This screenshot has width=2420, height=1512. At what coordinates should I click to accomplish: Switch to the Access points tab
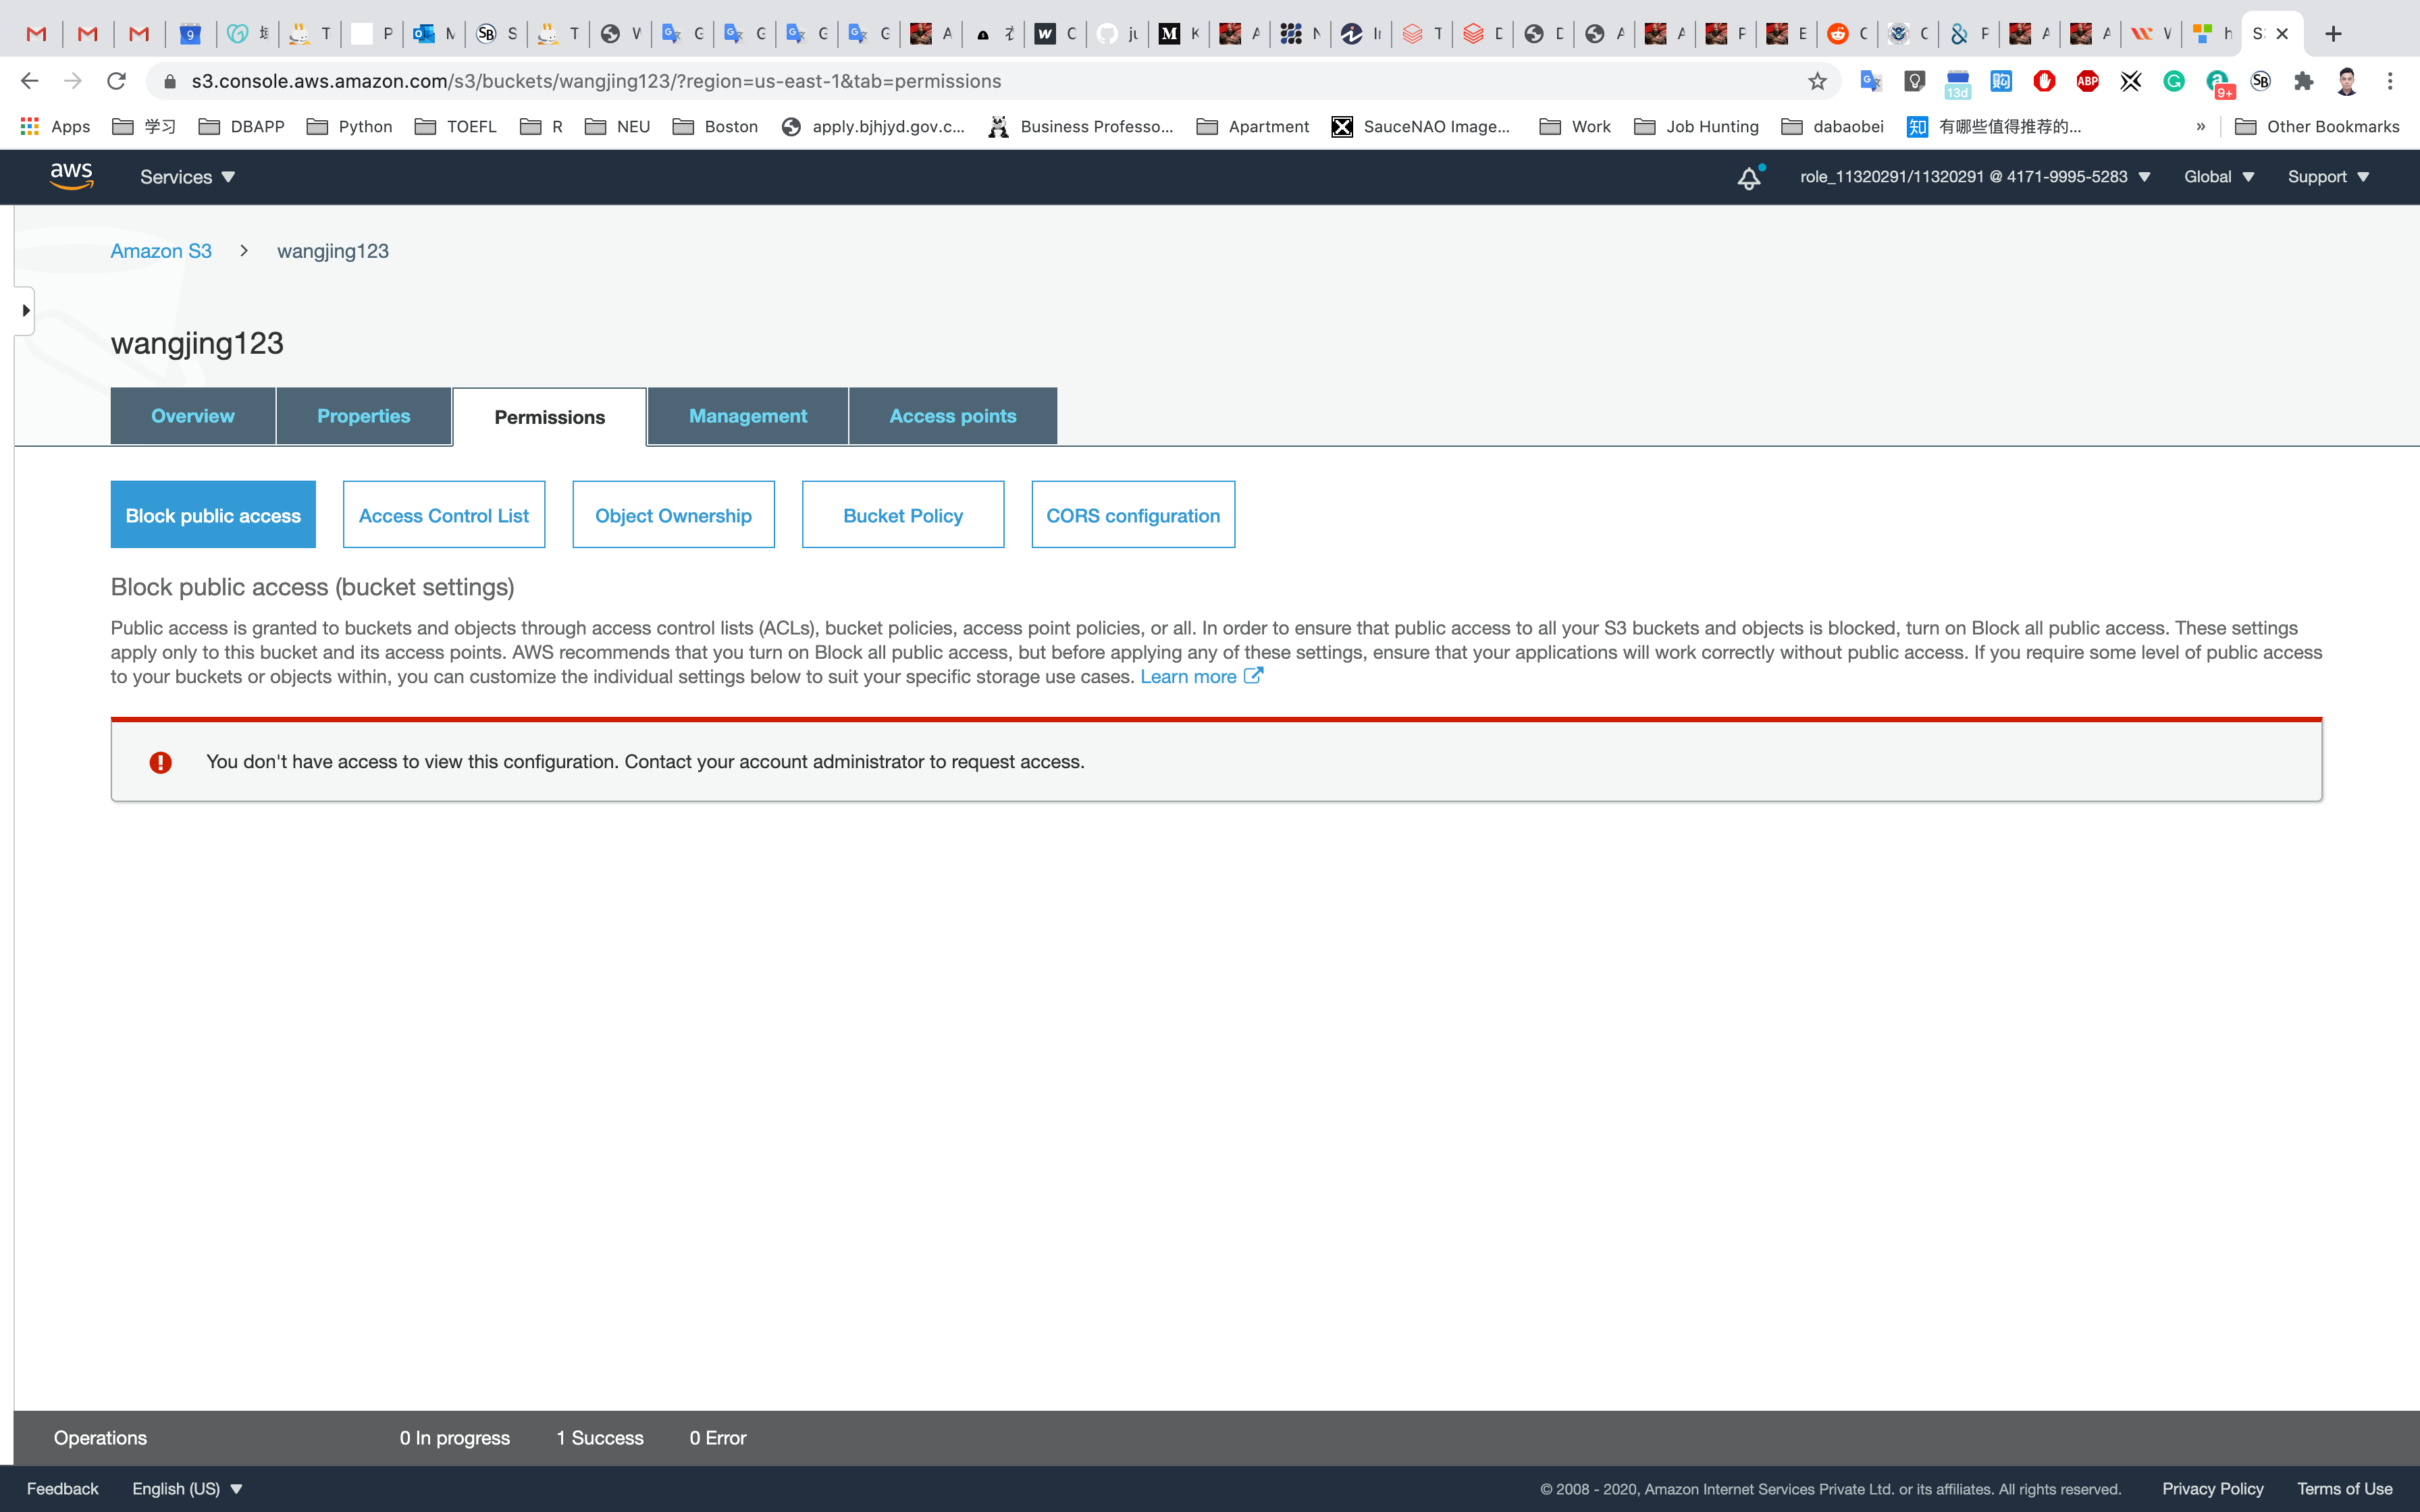[x=952, y=416]
